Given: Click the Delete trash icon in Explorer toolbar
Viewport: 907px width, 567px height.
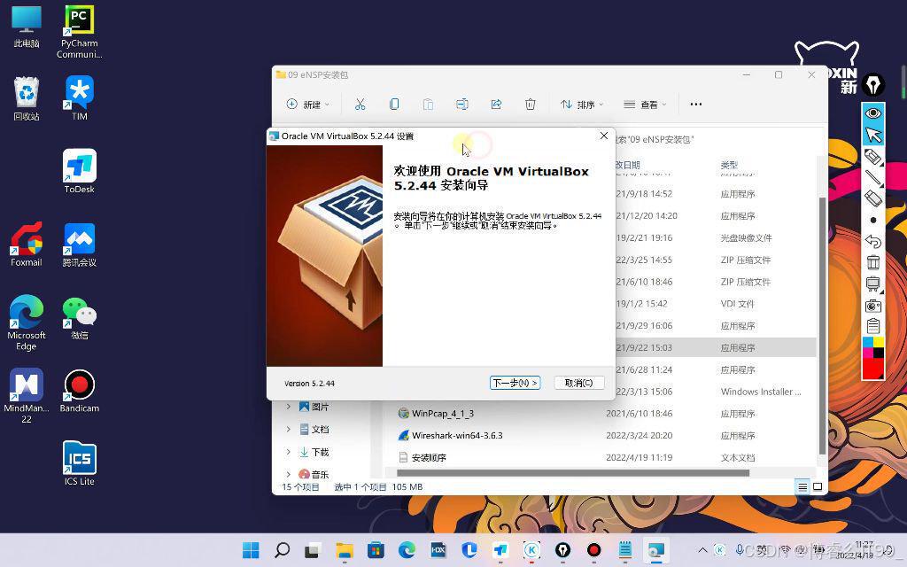Looking at the screenshot, I should pyautogui.click(x=530, y=105).
